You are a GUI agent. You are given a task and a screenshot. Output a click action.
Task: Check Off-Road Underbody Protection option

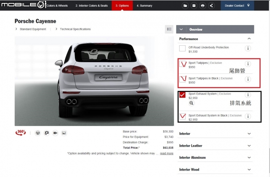point(182,48)
